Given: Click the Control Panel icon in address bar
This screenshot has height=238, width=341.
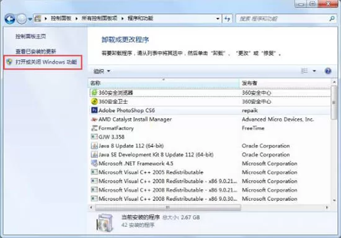Looking at the screenshot, I should (x=38, y=19).
